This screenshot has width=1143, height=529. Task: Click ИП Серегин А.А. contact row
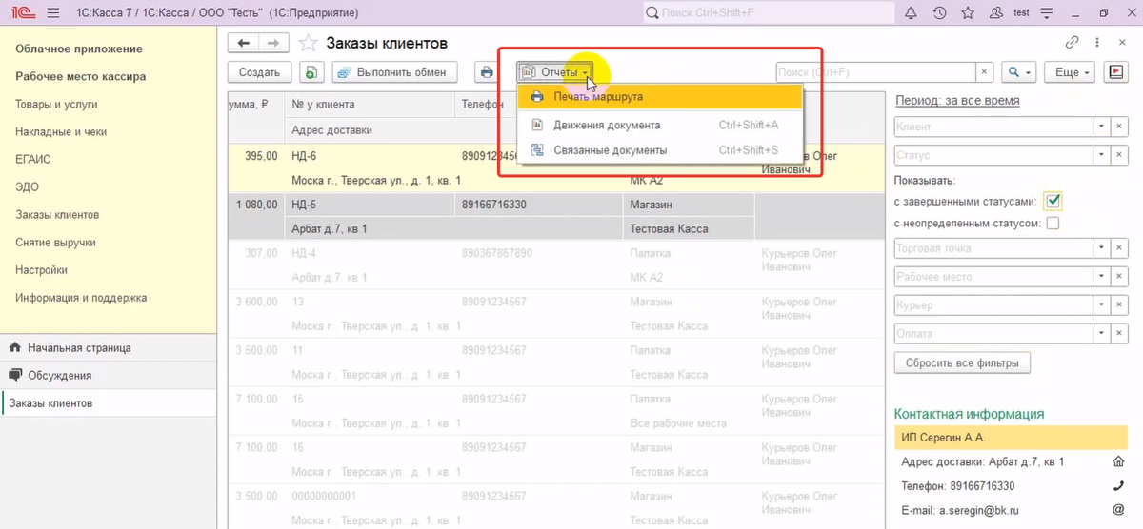coord(1011,438)
